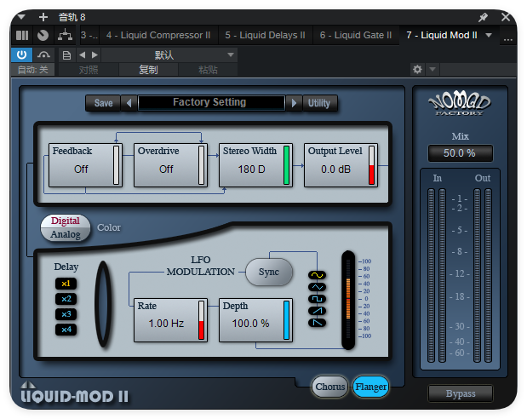Click the 粘贴 paste button

(x=208, y=70)
